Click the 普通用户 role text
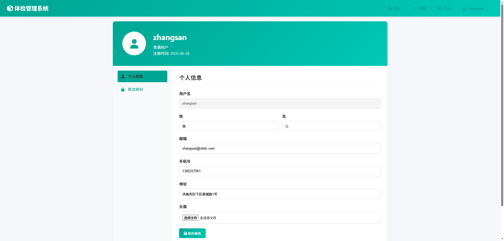 161,47
